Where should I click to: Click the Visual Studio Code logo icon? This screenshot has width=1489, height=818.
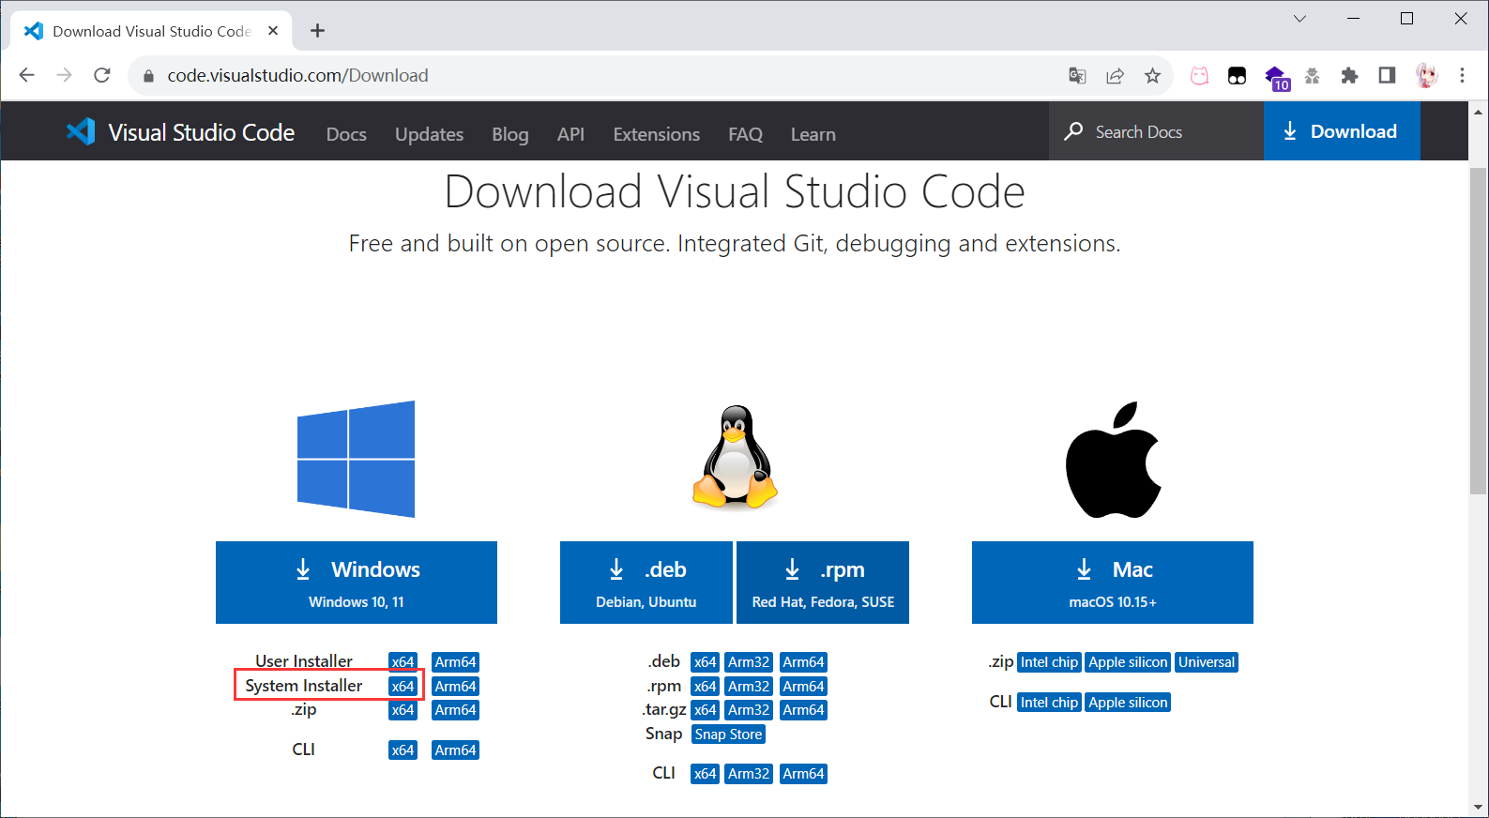coord(81,131)
